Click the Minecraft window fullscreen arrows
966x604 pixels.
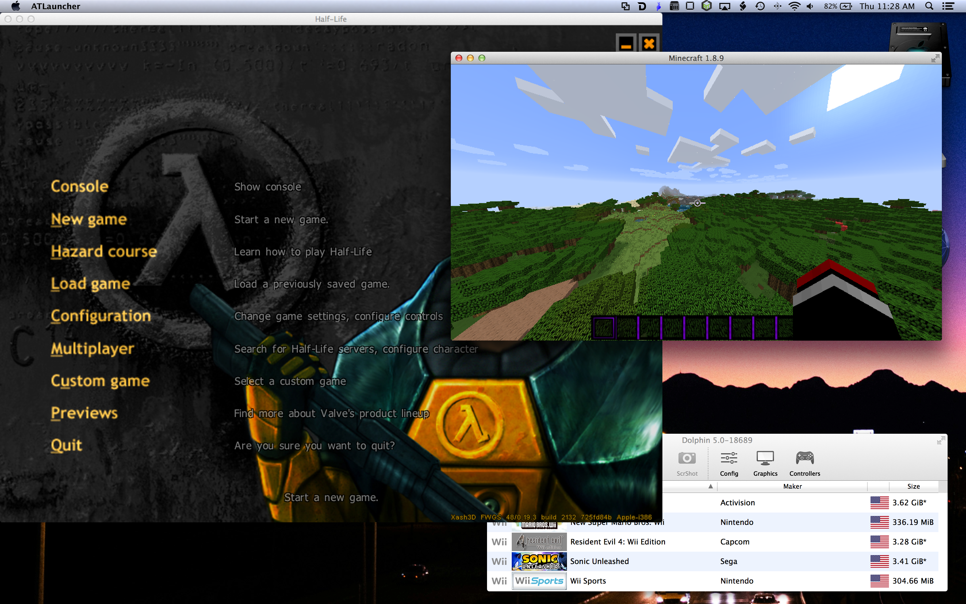tap(935, 58)
